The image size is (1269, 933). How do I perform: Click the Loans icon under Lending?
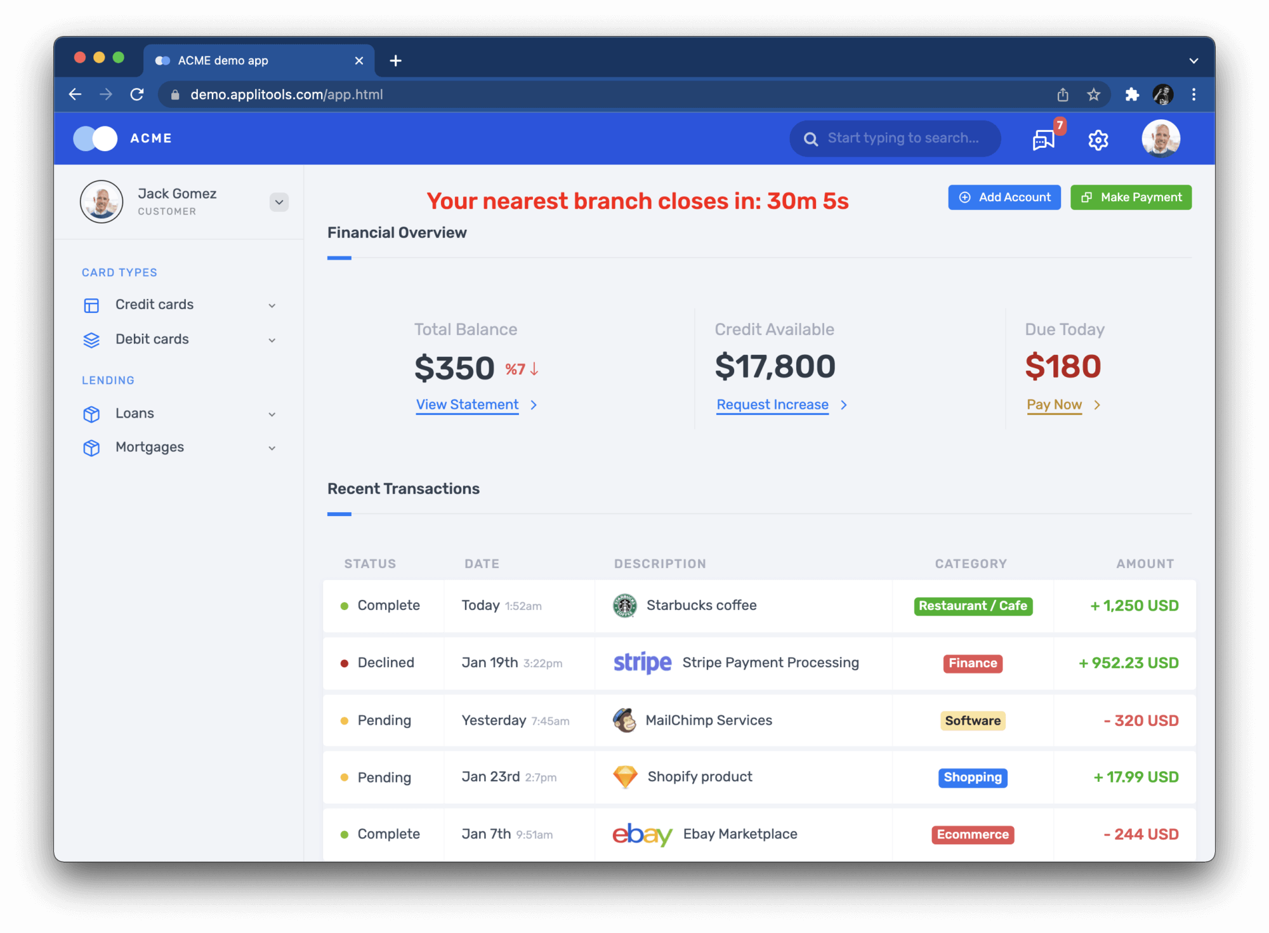coord(91,414)
